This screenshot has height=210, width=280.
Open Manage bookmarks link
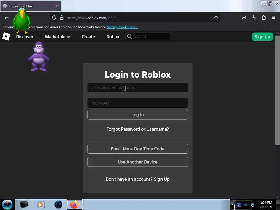point(122,27)
